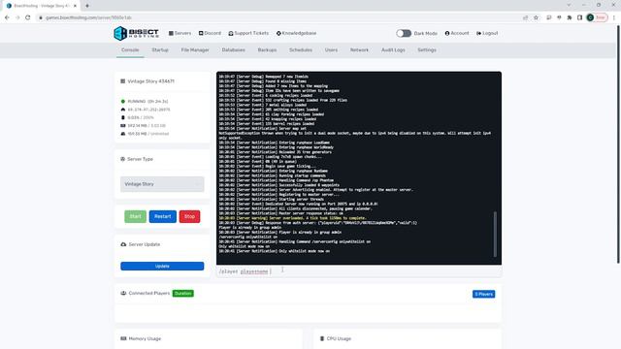
Task: Click the page vertical scrollbar
Action: tap(618, 144)
